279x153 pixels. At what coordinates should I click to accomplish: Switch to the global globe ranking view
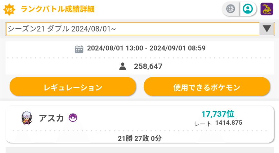[x=231, y=9]
